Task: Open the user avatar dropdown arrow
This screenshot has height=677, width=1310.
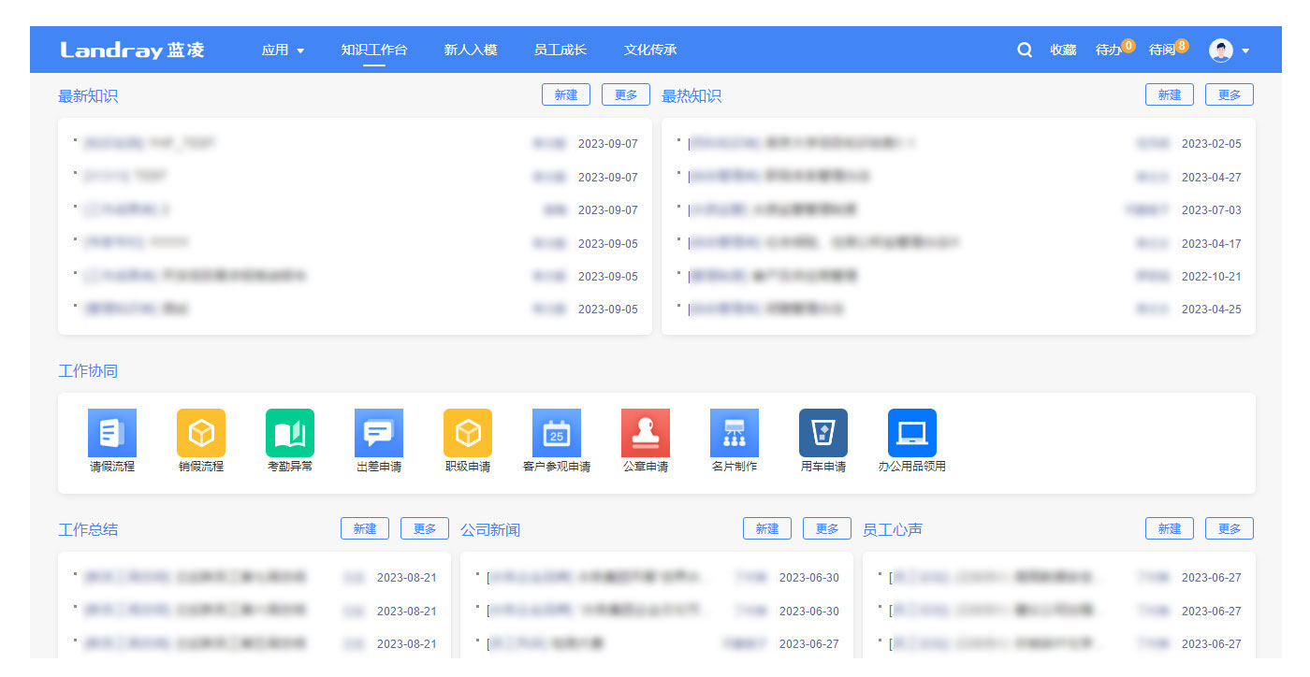Action: [x=1245, y=50]
